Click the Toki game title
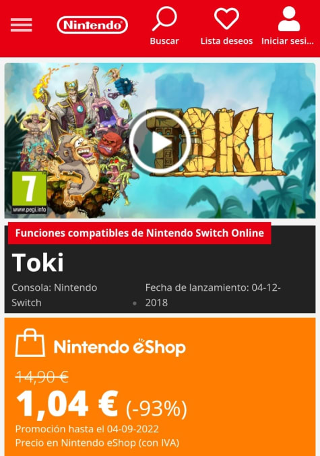320x456 pixels. point(38,262)
